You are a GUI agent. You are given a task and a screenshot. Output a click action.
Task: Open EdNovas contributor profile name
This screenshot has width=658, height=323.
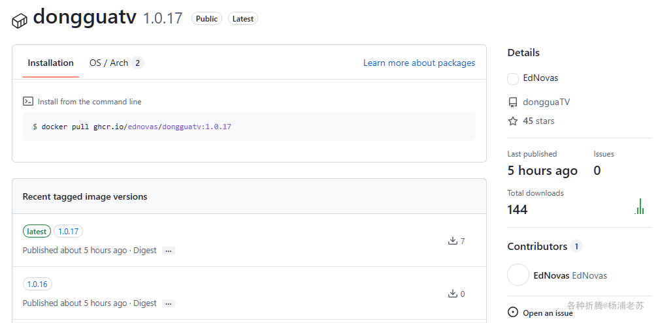551,275
